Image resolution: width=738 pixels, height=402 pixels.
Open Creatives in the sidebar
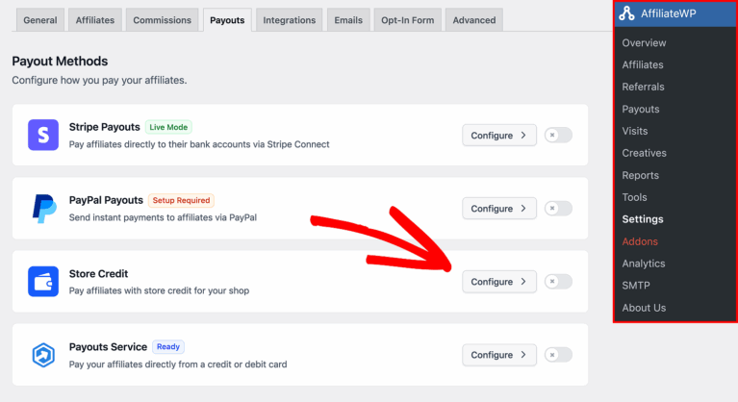click(x=644, y=153)
